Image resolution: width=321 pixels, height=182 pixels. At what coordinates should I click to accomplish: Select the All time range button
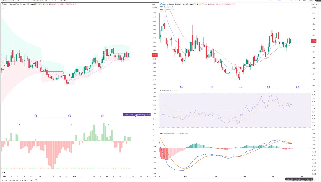tap(32, 180)
